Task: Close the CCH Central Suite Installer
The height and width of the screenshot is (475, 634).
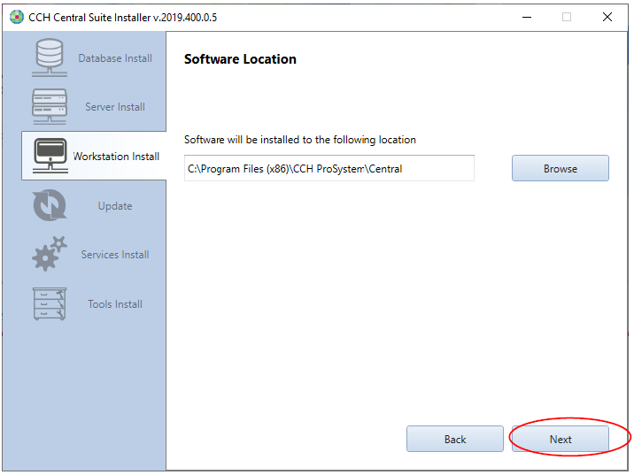Action: click(x=607, y=17)
